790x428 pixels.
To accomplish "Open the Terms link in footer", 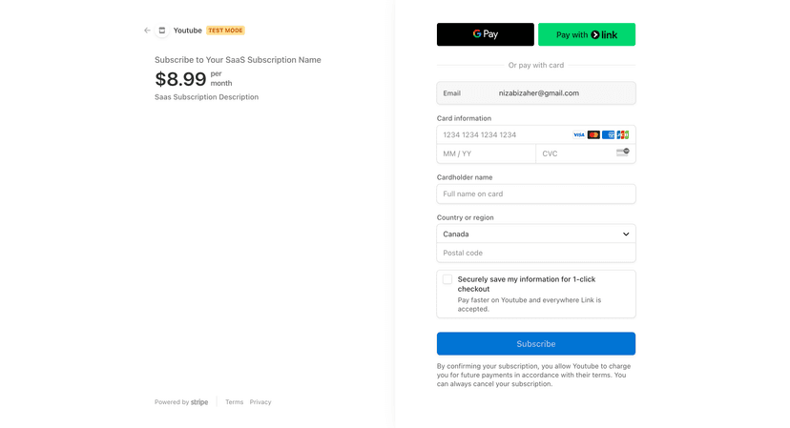I will click(x=235, y=402).
